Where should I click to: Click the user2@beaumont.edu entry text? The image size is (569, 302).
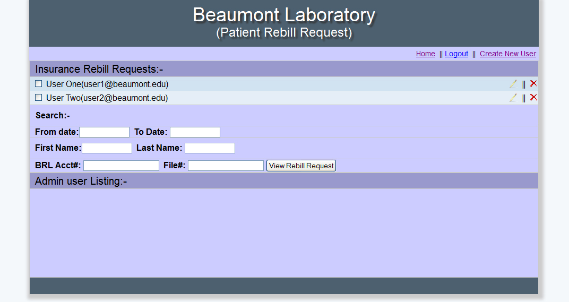107,98
